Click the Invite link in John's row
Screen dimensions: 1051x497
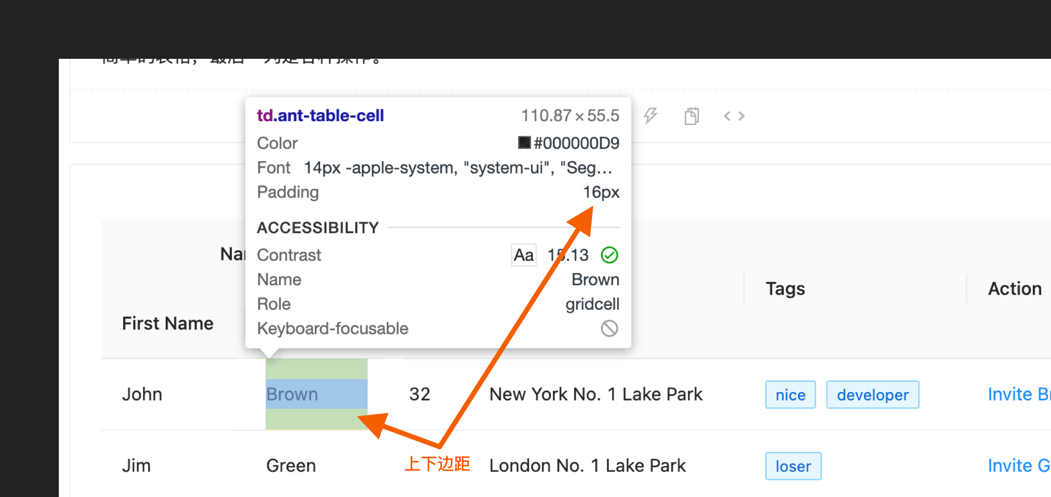[x=1018, y=395]
